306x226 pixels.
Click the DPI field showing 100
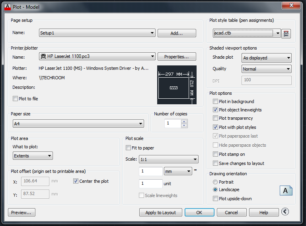click(x=266, y=80)
